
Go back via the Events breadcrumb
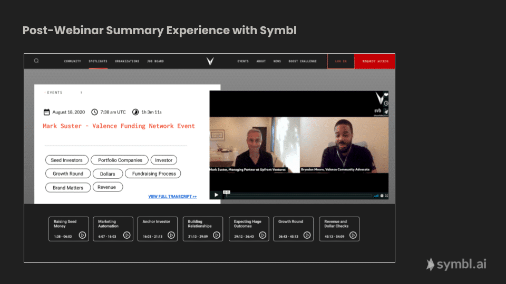(54, 93)
